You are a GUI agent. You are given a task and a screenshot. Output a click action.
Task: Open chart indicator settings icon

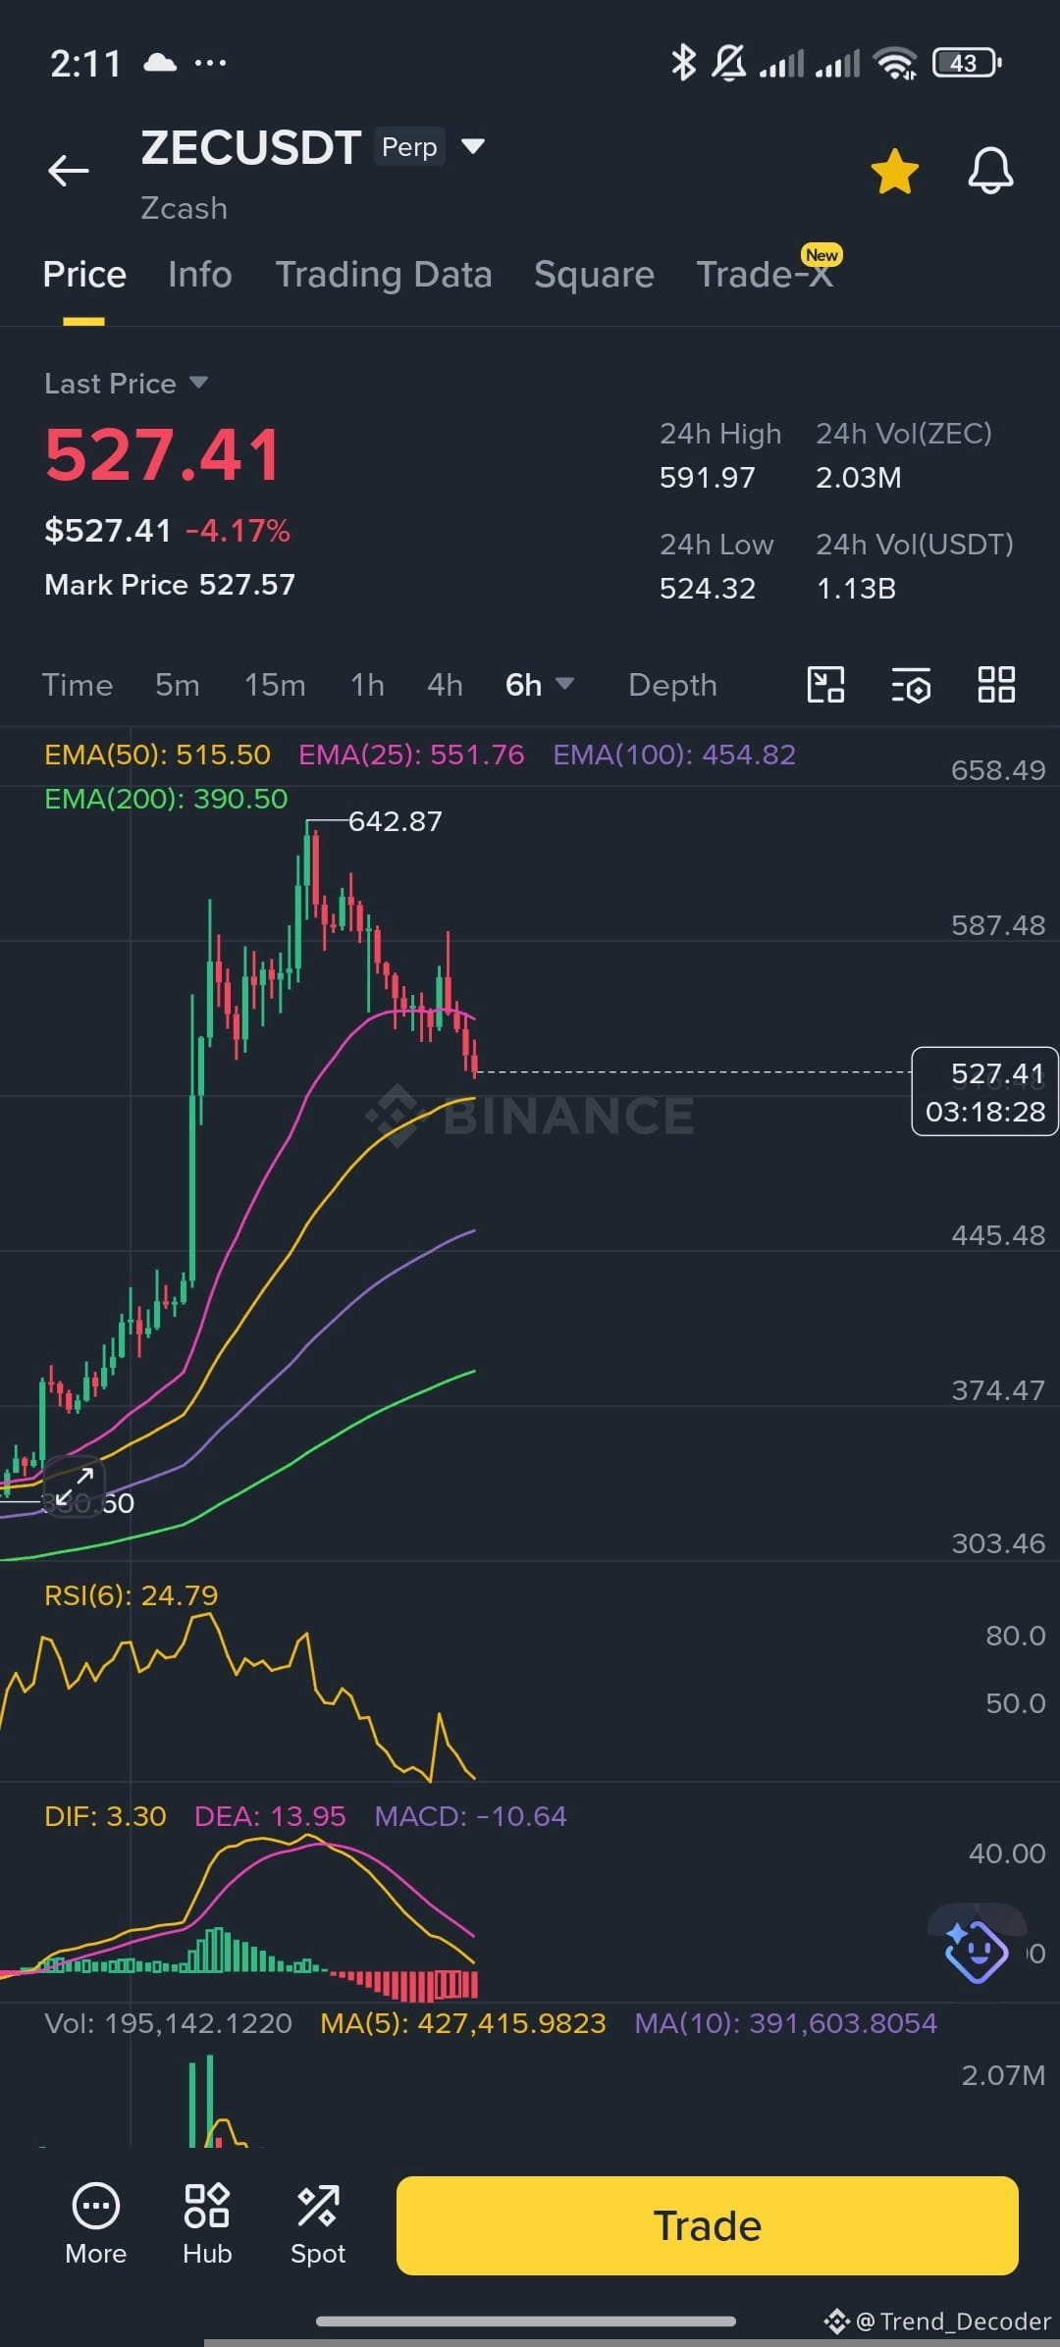click(911, 685)
